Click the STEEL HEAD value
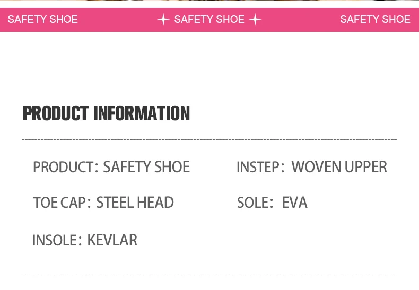Viewport: 419px width, 290px height. [x=135, y=203]
